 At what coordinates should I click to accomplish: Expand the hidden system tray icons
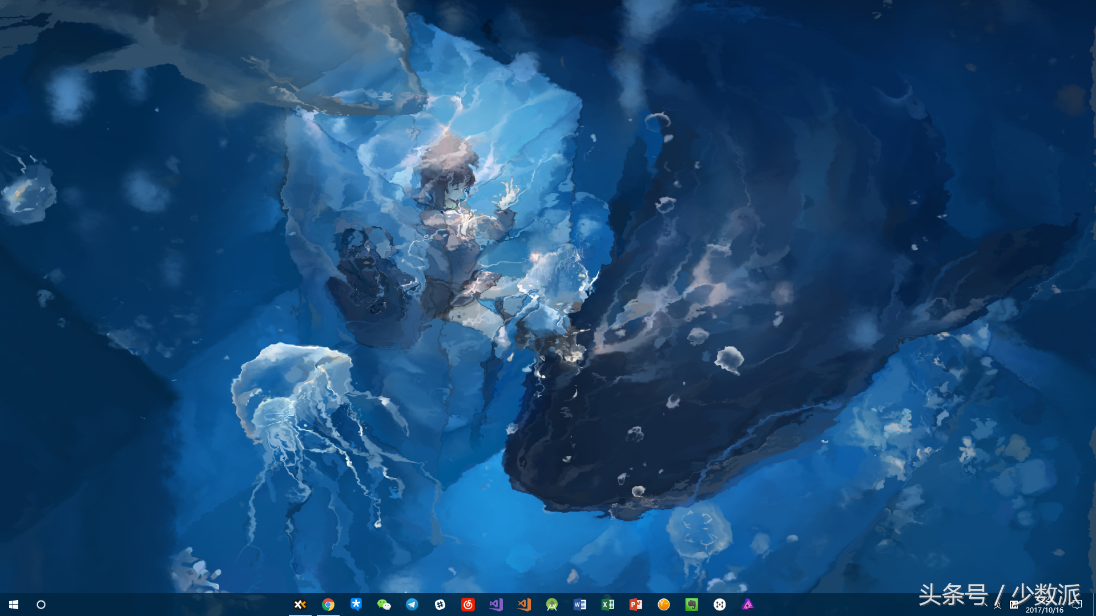click(983, 605)
